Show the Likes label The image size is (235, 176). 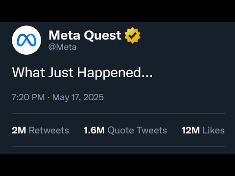(213, 131)
